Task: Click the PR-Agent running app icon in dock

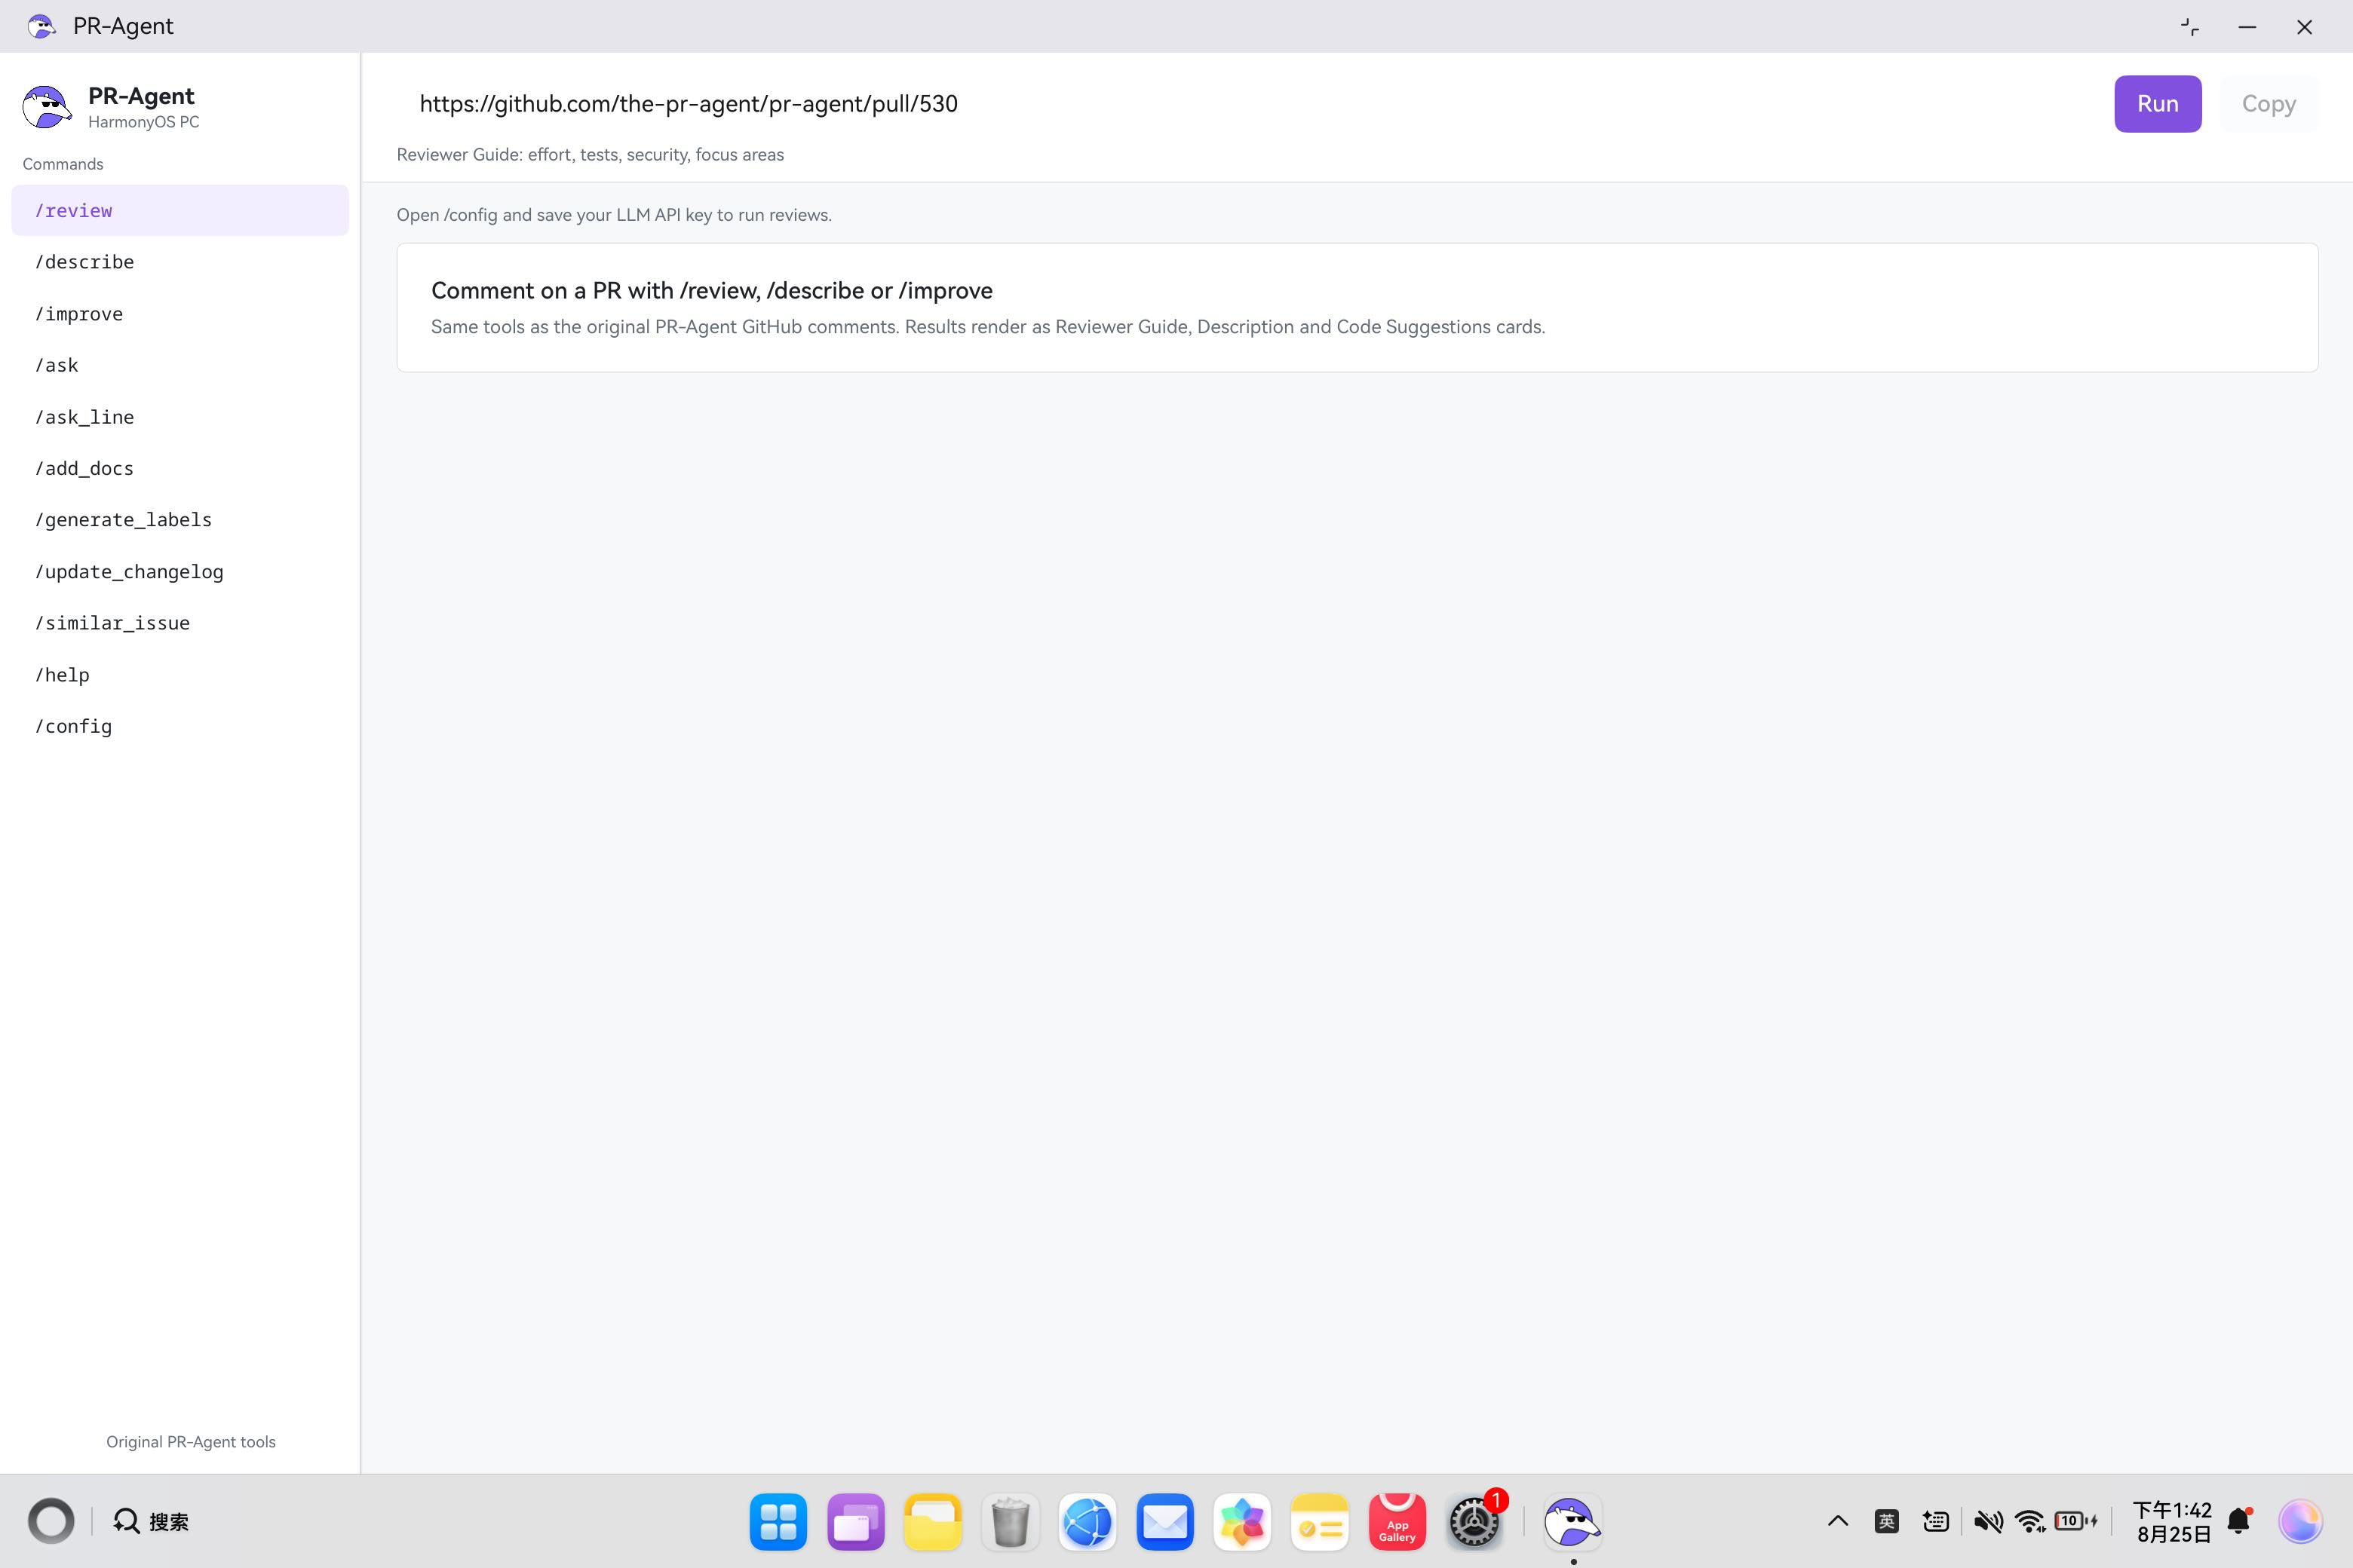Action: click(1572, 1522)
